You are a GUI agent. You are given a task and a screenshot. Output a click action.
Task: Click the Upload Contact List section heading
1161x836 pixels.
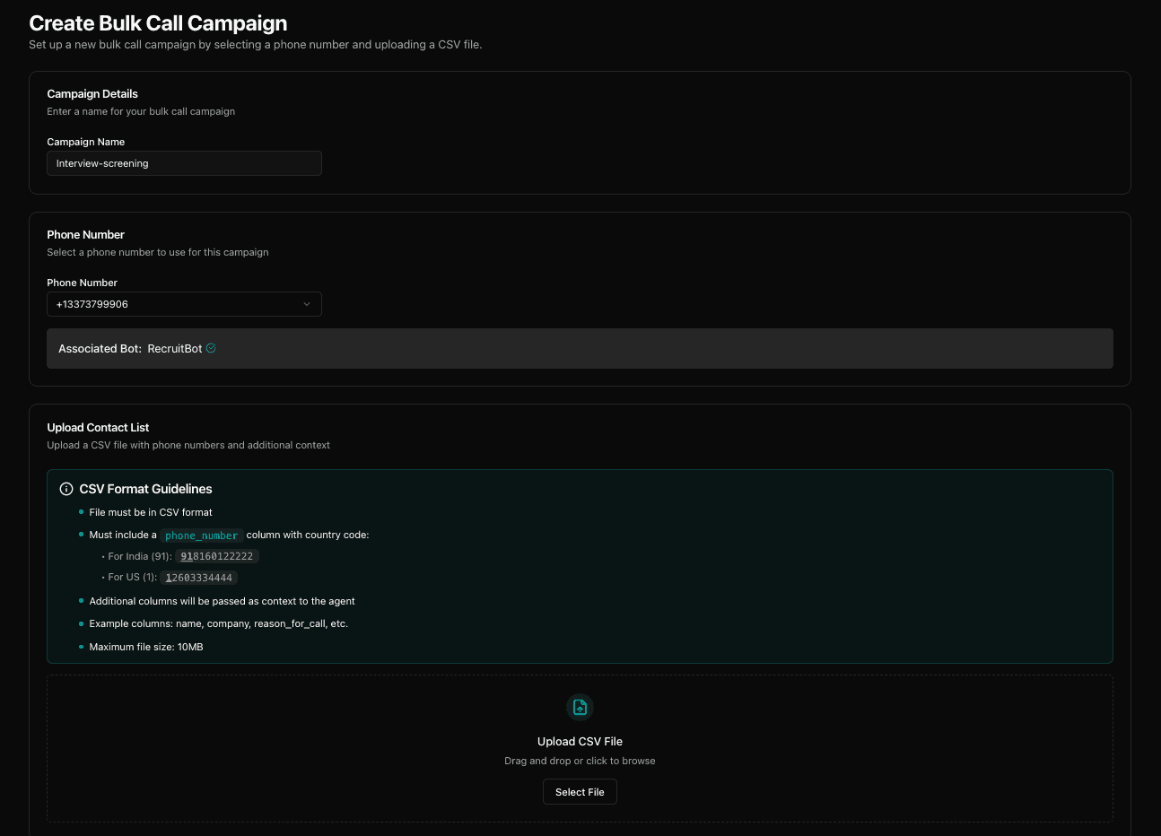(98, 427)
